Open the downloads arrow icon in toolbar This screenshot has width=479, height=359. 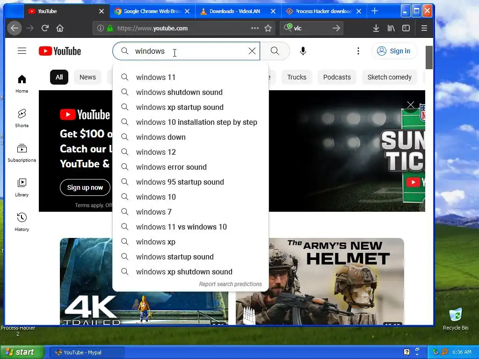tap(376, 29)
